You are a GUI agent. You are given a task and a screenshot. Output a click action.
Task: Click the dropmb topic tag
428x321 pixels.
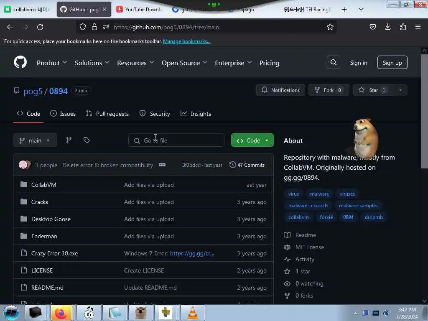[374, 217]
